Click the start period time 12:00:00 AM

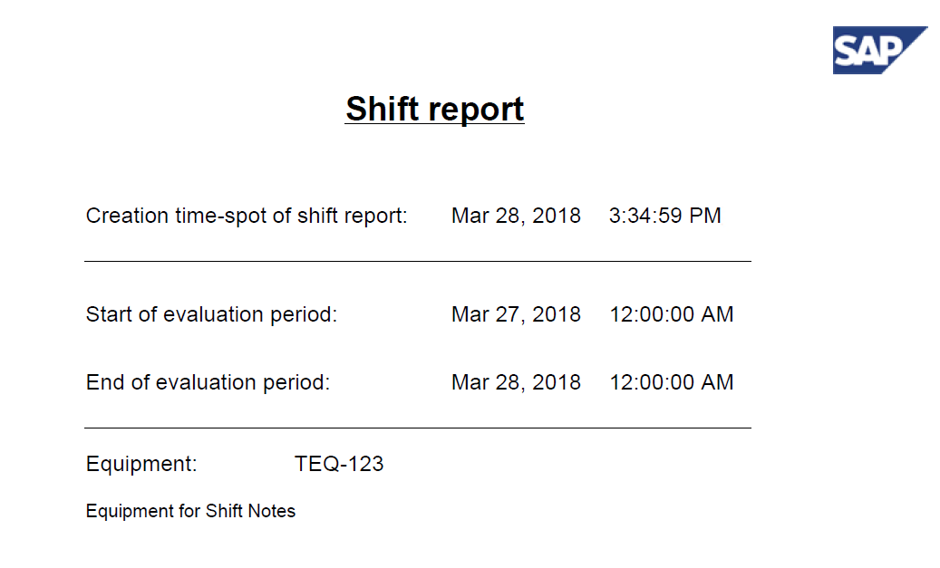point(672,315)
